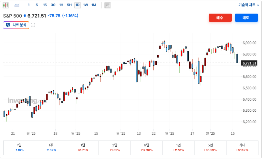Click the date label 13 on time axis

click(x=139, y=133)
